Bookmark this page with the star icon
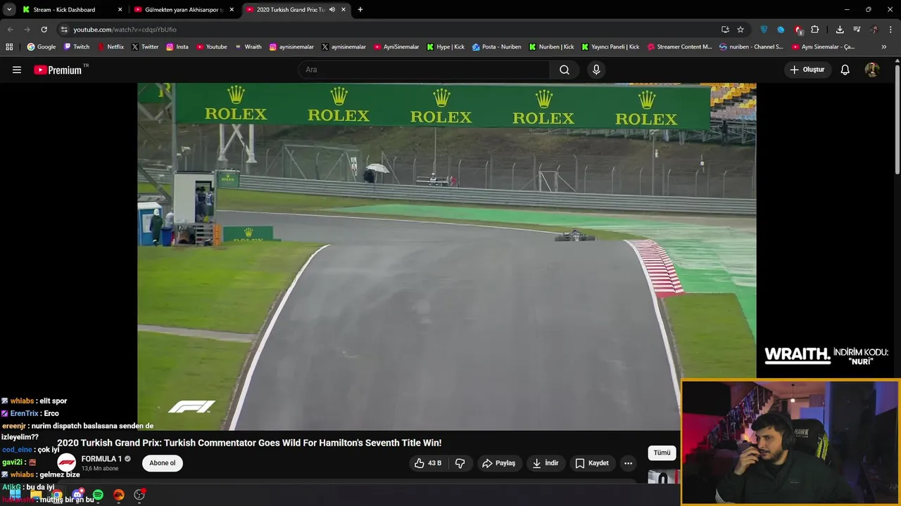 pos(741,30)
